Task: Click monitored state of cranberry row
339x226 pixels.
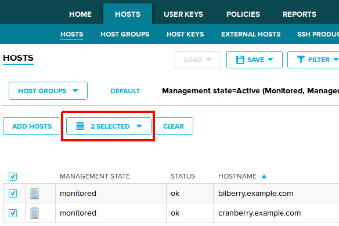Action: point(78,213)
